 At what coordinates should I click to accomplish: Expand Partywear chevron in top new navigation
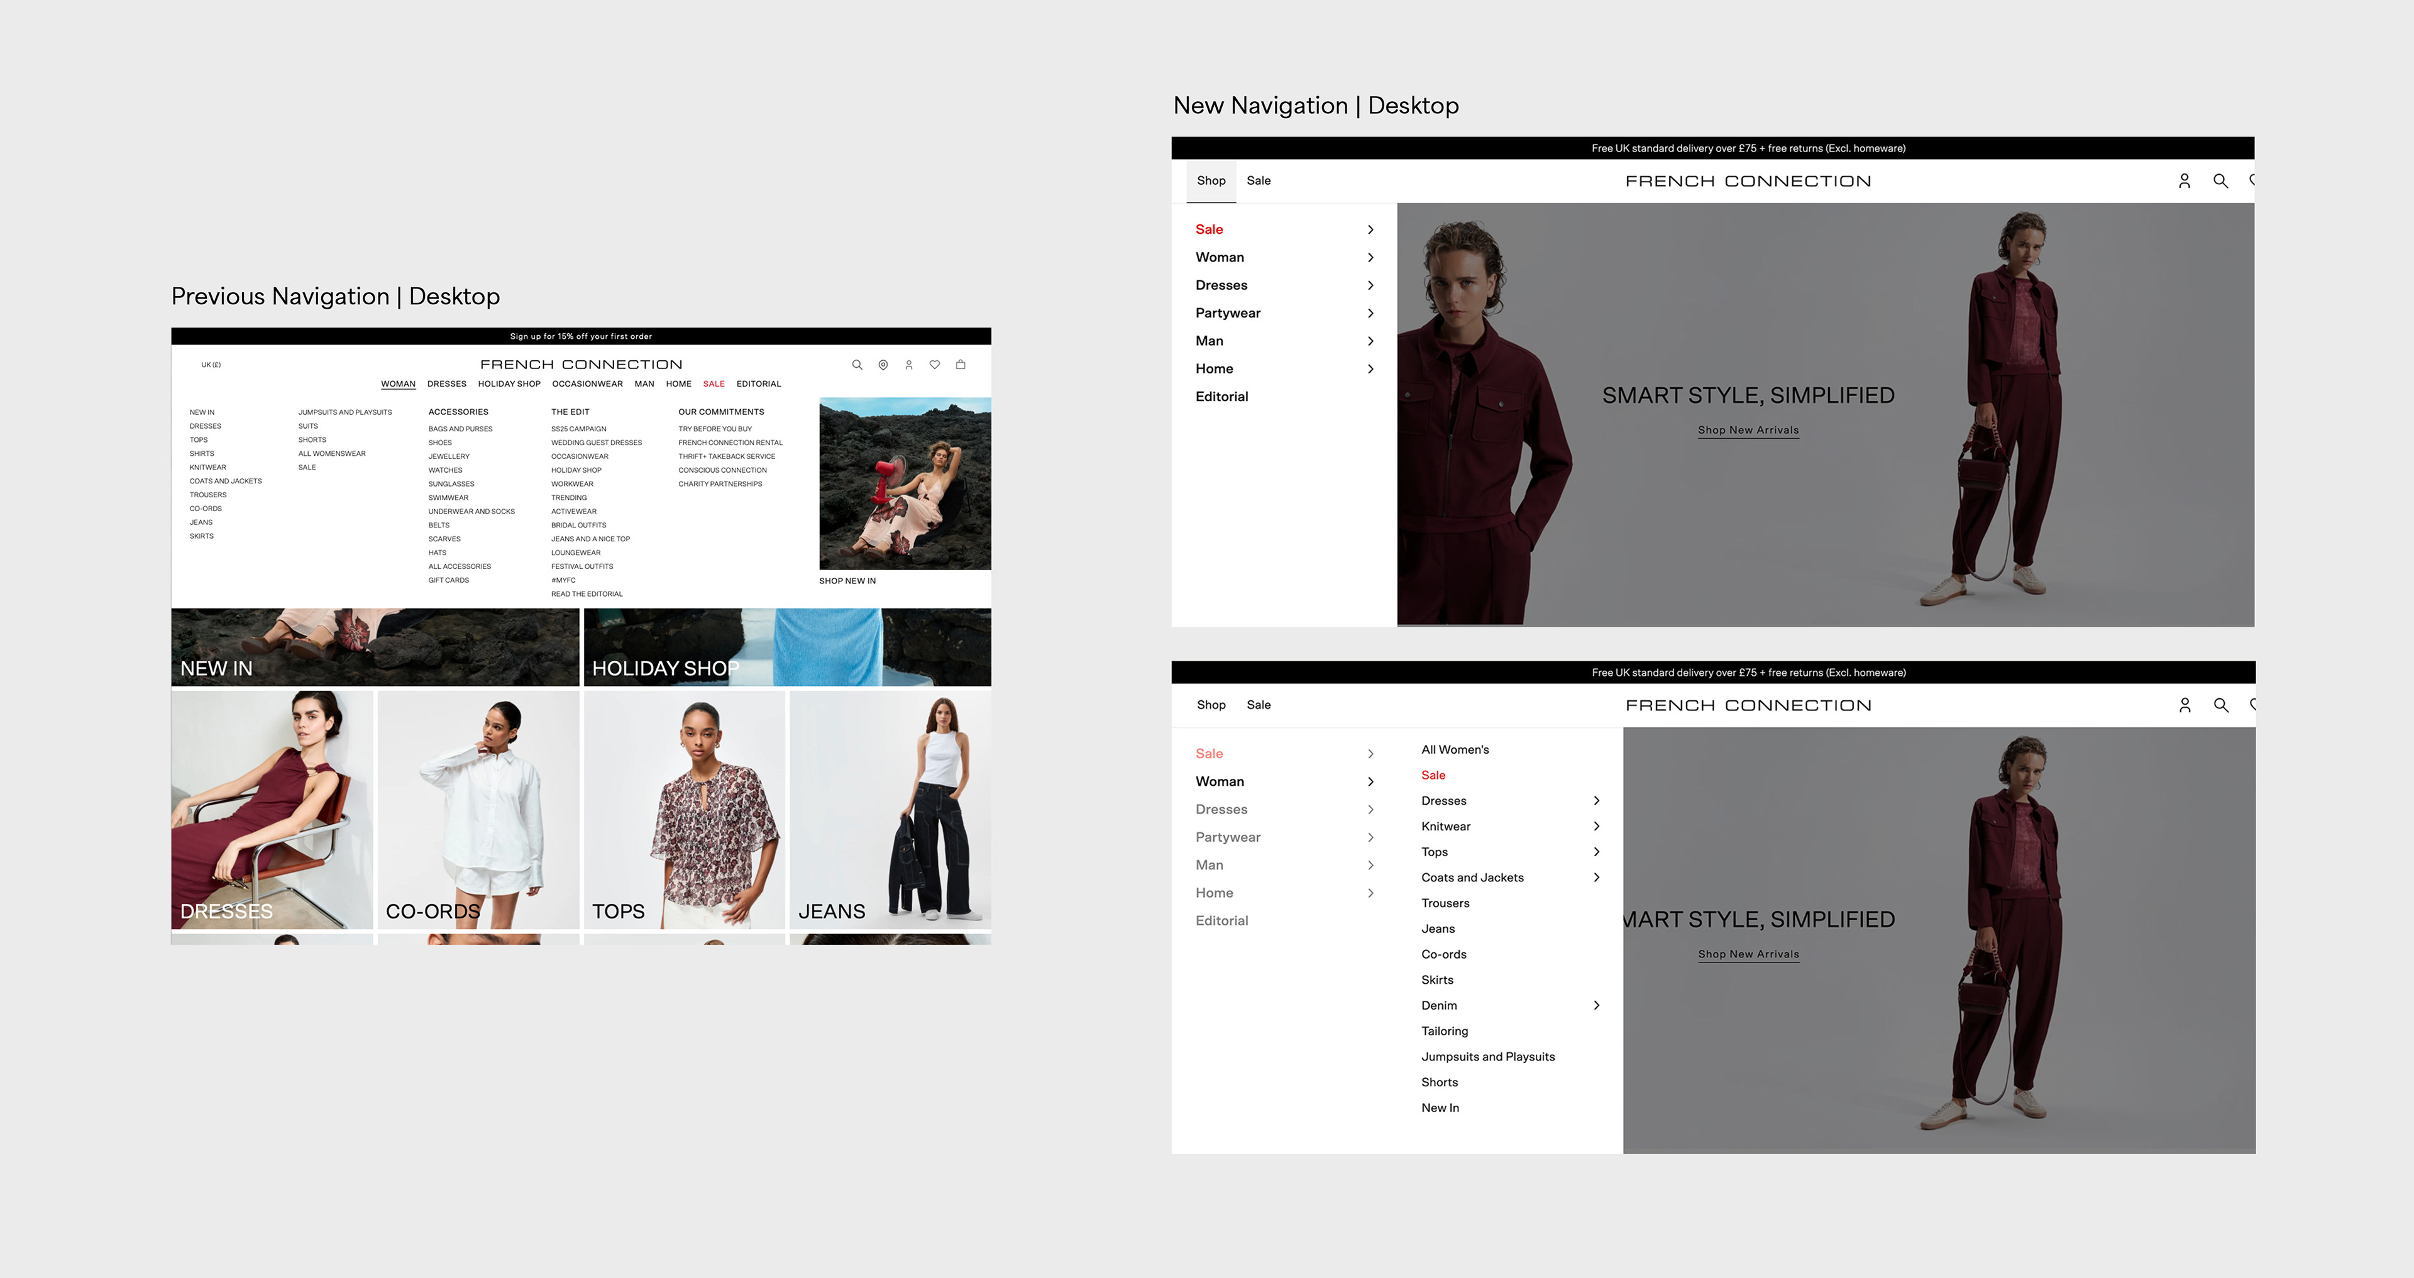pos(1370,313)
